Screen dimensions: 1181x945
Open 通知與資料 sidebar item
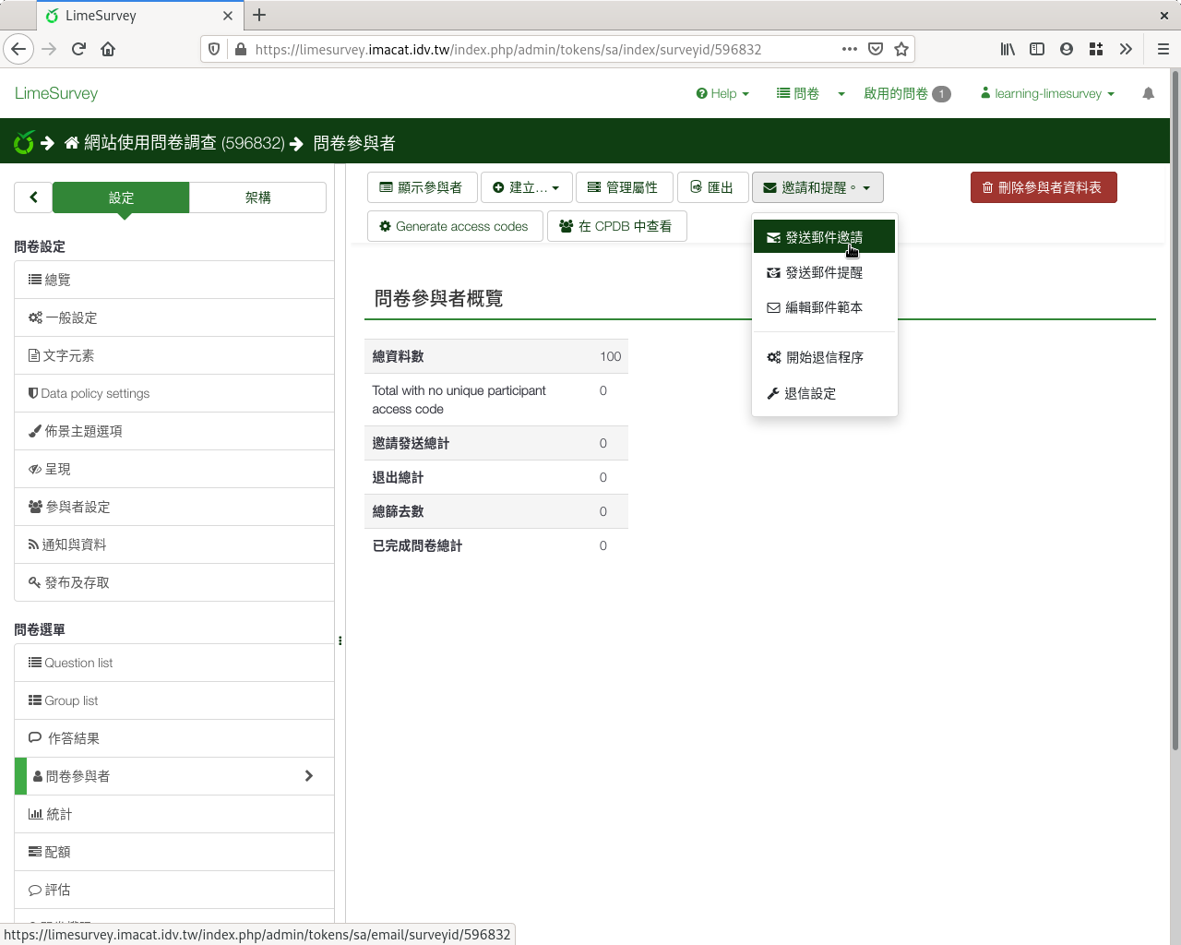click(174, 544)
